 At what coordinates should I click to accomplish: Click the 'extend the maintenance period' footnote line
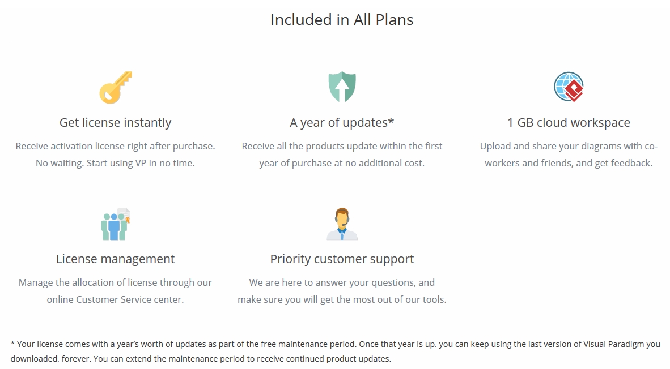[x=201, y=359]
